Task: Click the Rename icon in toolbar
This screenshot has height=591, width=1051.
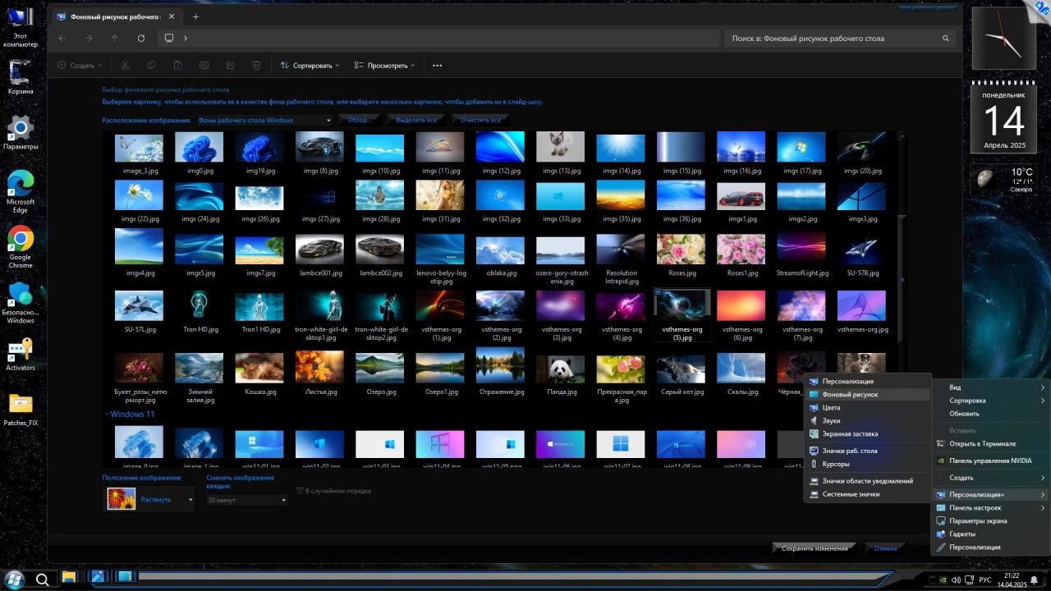Action: [204, 66]
